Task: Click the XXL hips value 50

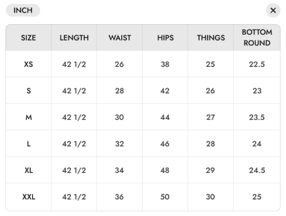Action: [165, 197]
